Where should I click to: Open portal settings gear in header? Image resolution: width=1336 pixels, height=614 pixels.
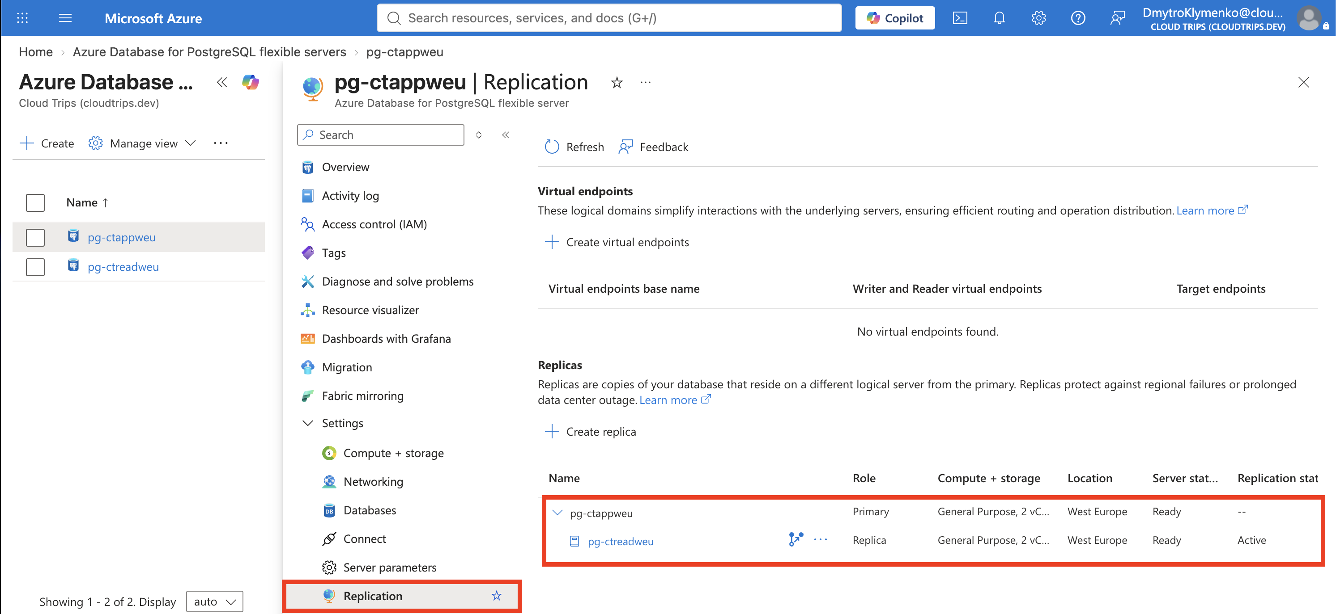(x=1039, y=18)
